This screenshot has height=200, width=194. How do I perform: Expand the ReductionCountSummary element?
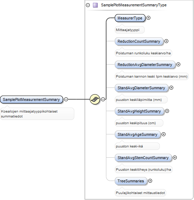coord(166,41)
